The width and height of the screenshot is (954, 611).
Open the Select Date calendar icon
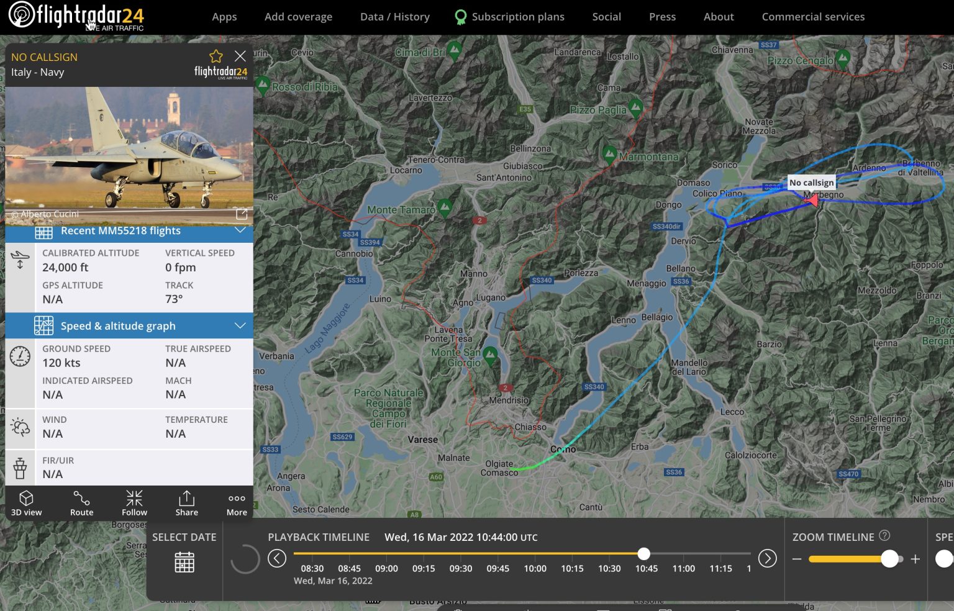coord(184,562)
